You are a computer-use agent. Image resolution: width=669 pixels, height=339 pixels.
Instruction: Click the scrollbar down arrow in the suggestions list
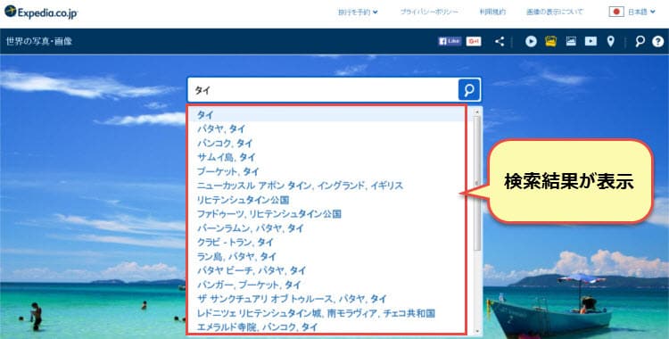click(477, 331)
